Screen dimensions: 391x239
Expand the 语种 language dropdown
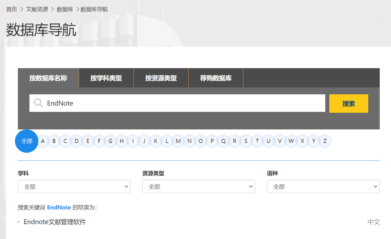click(x=323, y=186)
